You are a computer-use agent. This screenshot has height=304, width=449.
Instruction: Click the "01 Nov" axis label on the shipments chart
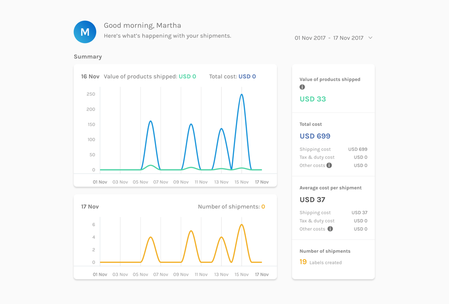coord(99,274)
